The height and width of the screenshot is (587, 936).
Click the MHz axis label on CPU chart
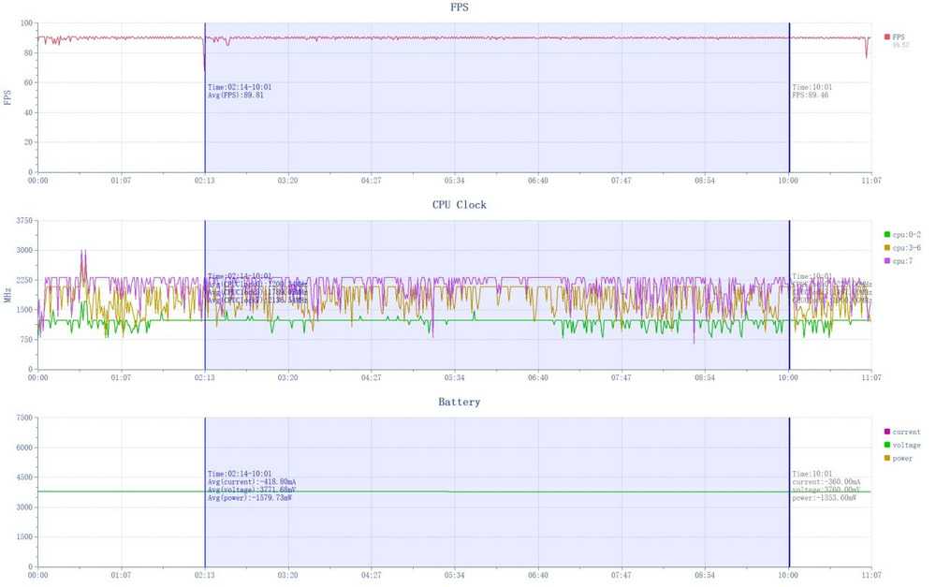8,296
